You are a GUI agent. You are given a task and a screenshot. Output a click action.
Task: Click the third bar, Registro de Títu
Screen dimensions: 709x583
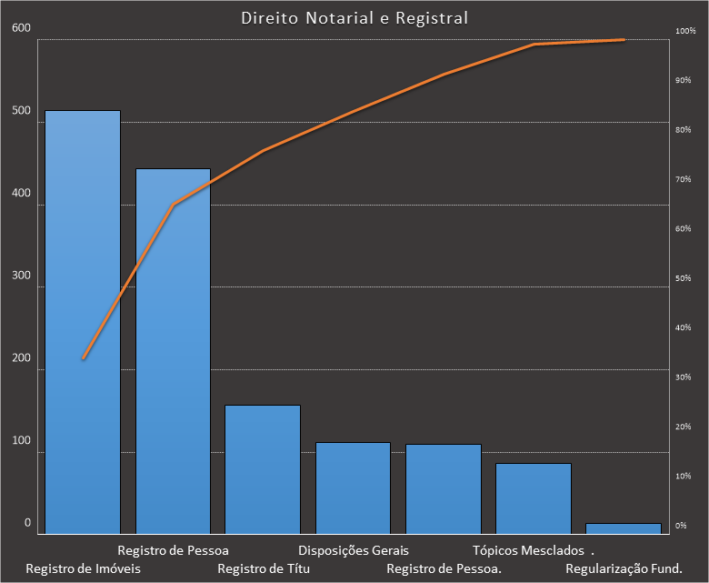point(263,469)
